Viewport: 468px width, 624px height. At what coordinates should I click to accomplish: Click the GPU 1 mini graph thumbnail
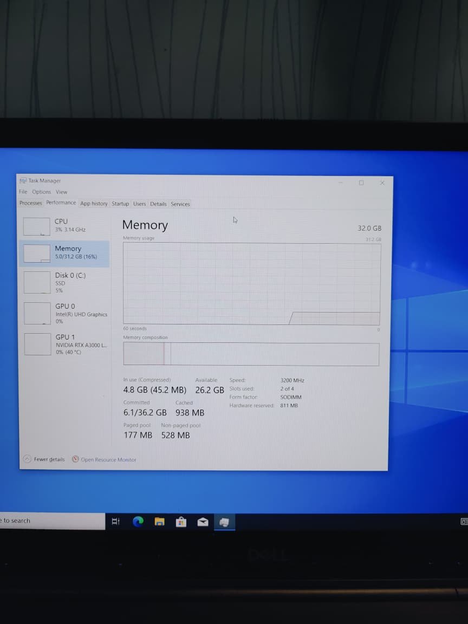tap(37, 344)
